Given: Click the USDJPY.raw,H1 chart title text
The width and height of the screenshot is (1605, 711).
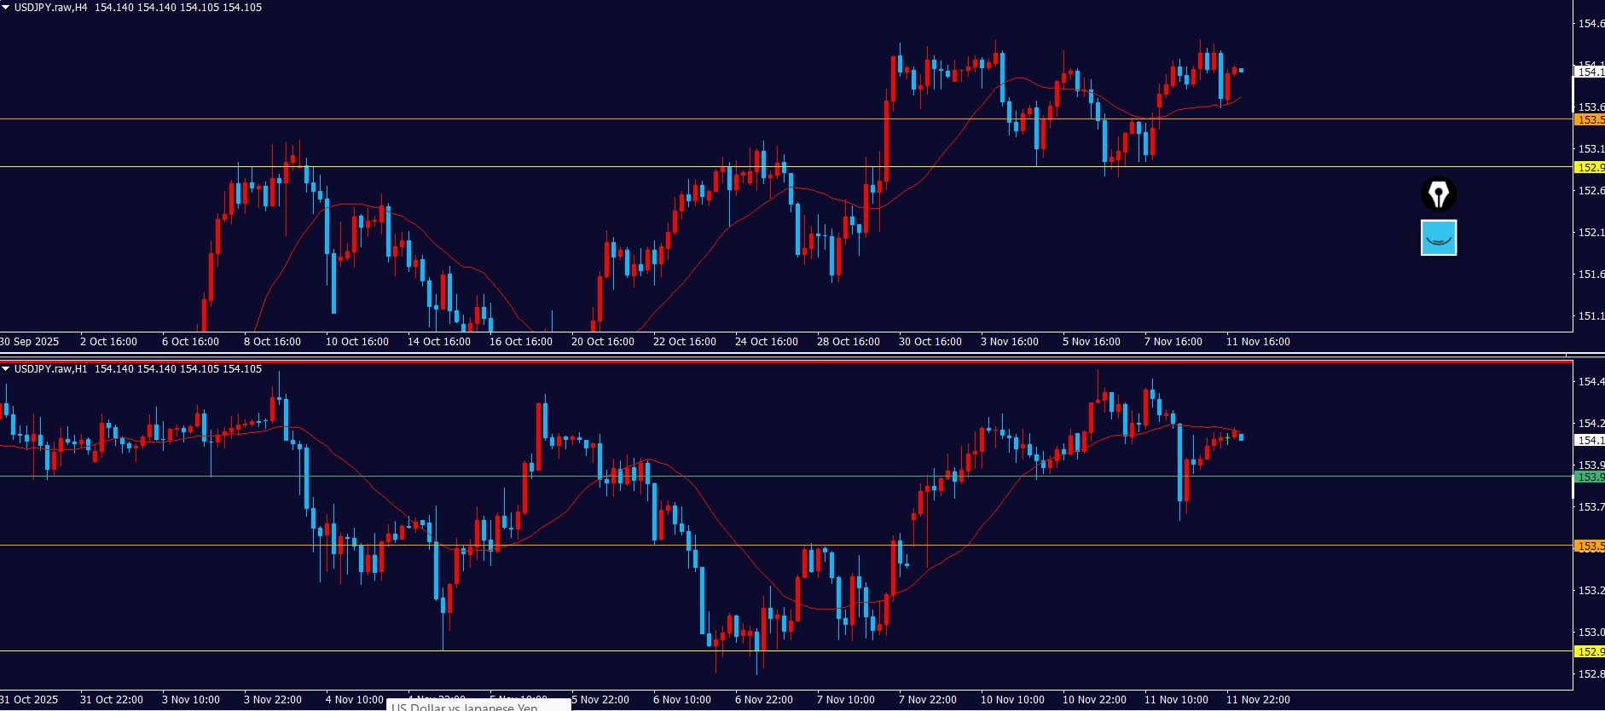Looking at the screenshot, I should pos(51,369).
